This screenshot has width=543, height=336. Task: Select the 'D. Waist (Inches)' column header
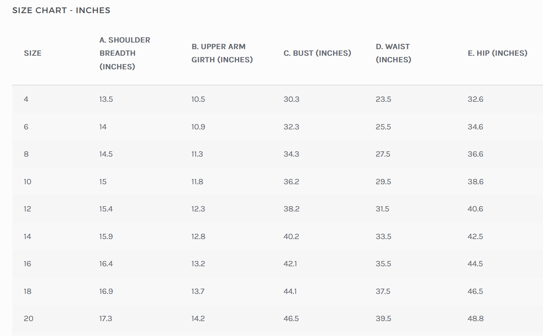tap(393, 53)
